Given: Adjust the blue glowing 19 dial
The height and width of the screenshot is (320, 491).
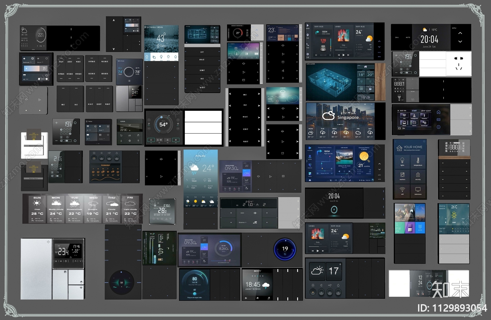Looking at the screenshot, I should point(285,249).
